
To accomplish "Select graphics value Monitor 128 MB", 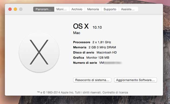I will 98,58.
